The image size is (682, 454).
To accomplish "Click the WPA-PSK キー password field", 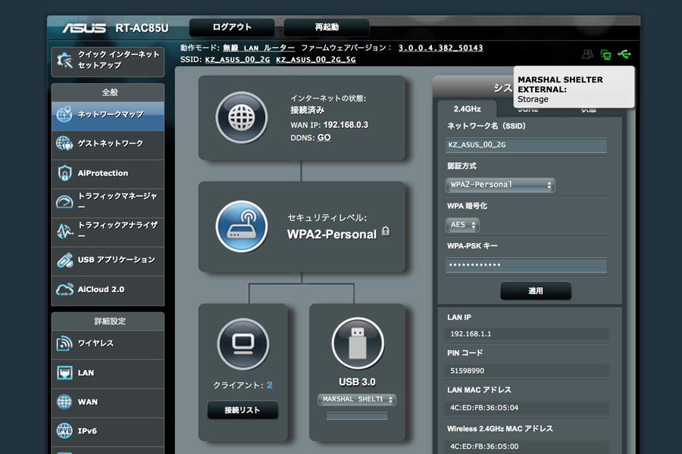I will [527, 265].
